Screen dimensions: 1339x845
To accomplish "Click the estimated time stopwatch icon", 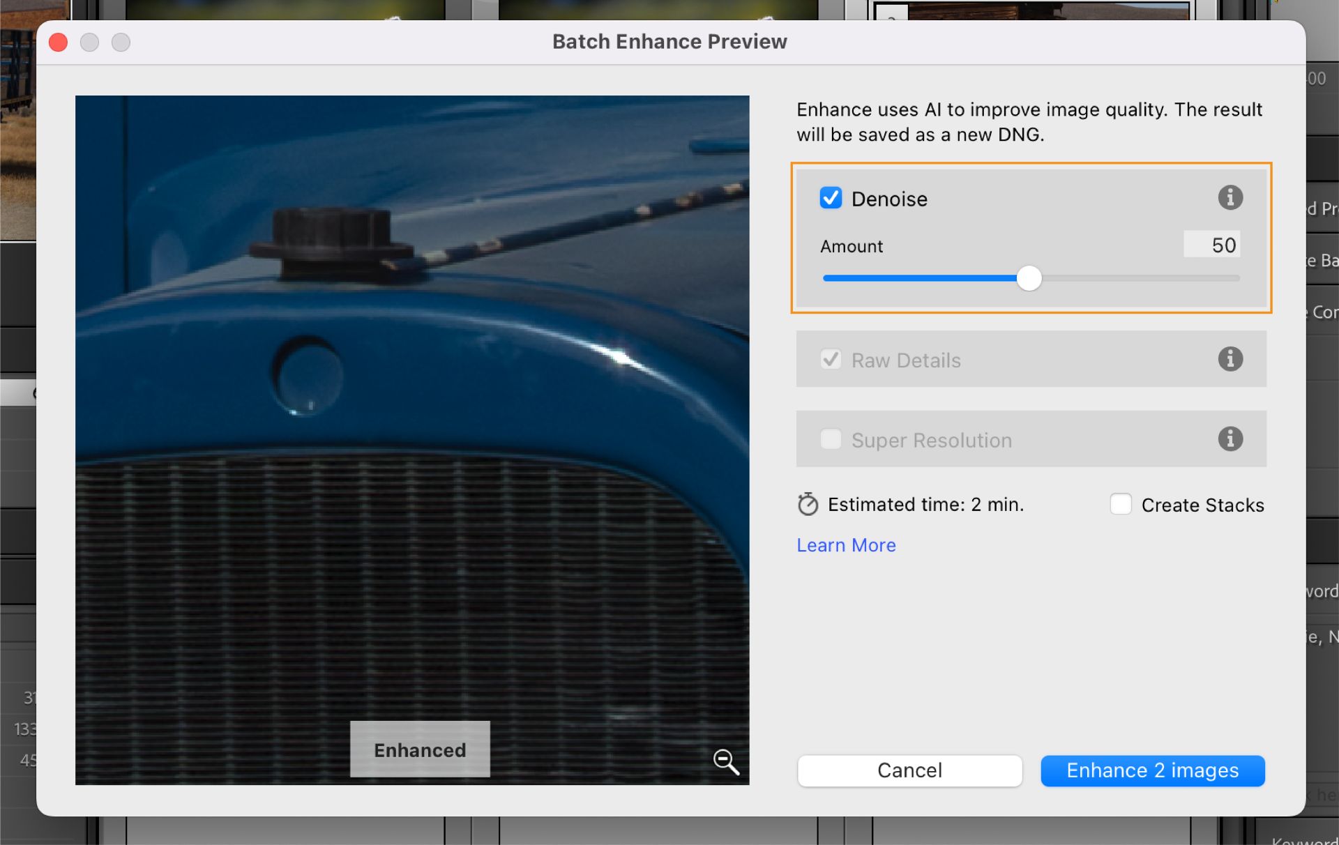I will point(808,504).
